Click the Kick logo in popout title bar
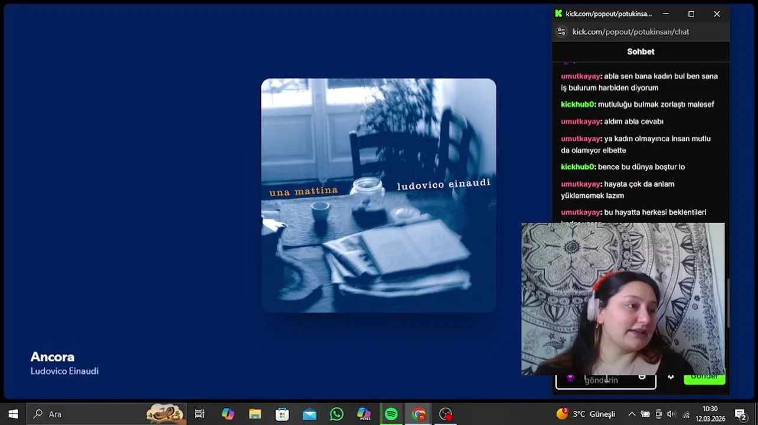 coord(558,14)
